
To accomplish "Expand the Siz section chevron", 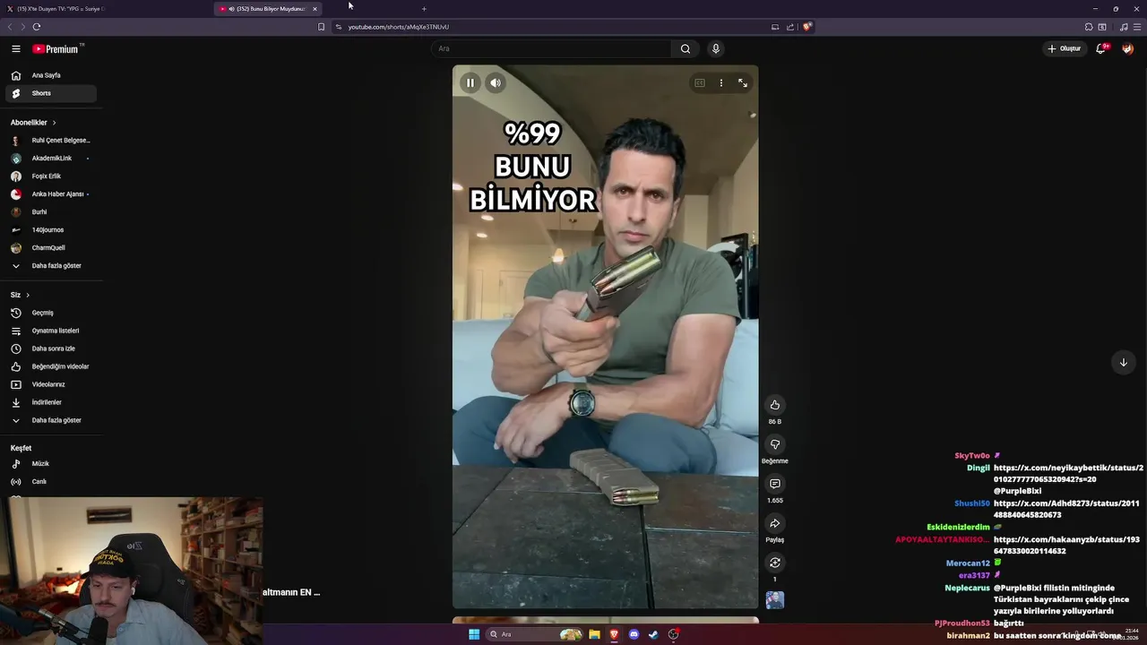I will coord(28,295).
